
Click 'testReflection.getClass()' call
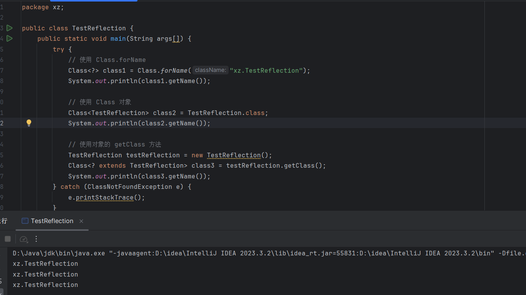point(274,165)
